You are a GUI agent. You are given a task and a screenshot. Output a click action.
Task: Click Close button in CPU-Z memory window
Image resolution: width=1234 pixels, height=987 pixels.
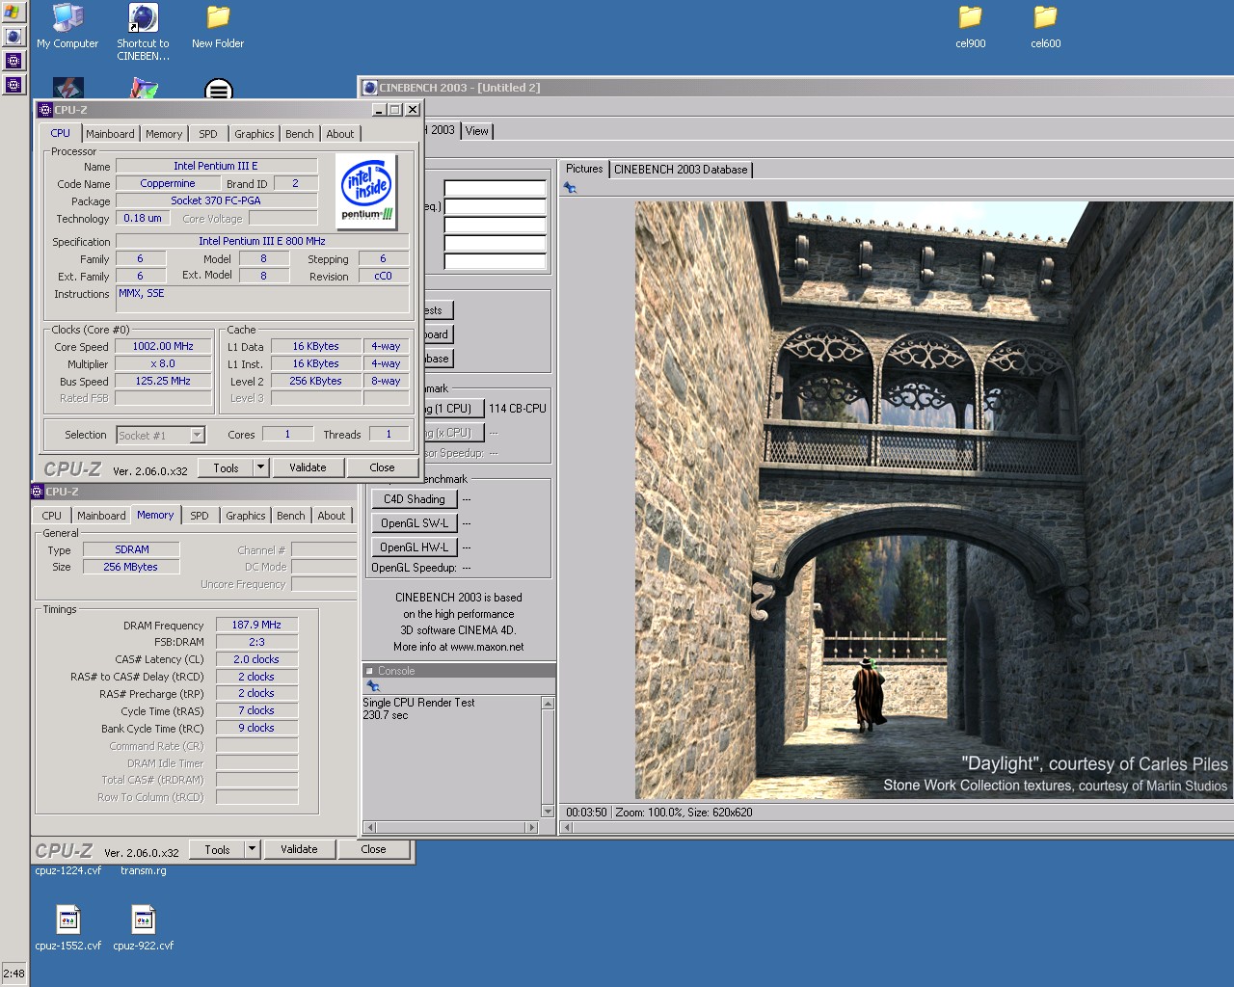tap(373, 849)
